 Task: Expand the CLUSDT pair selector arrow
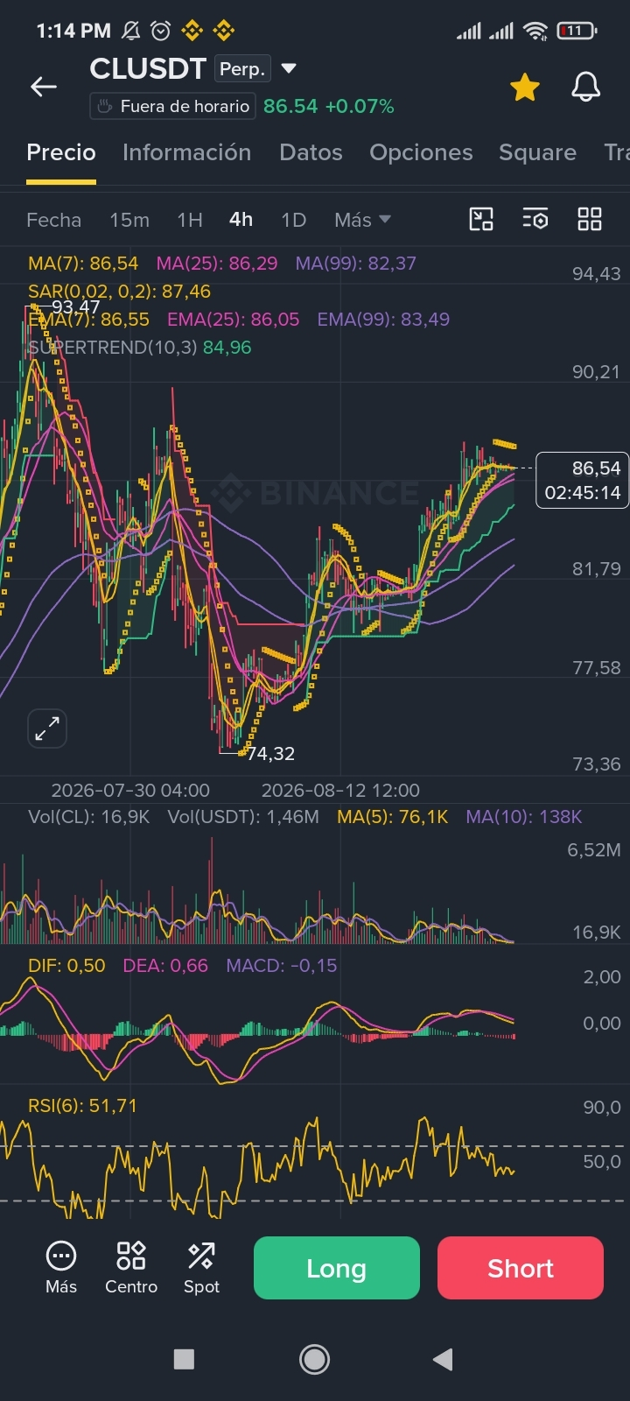(289, 68)
